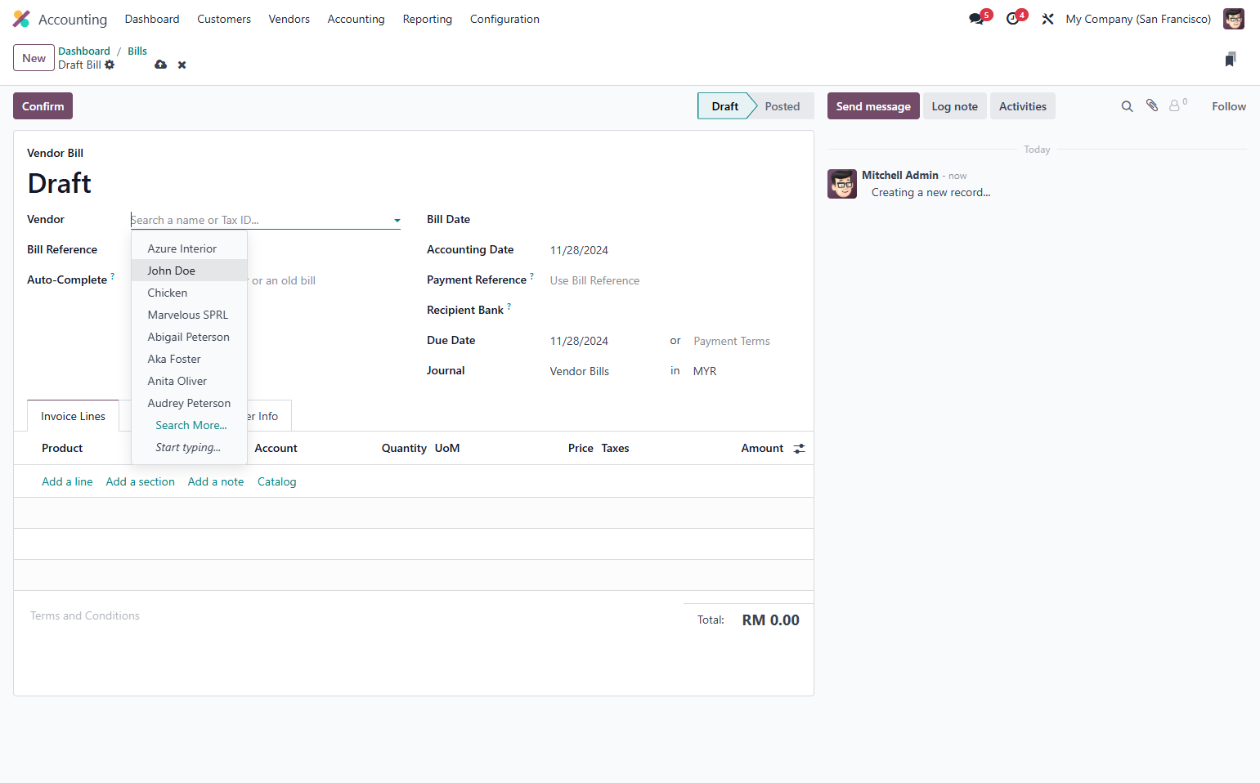Screen dimensions: 1260x783
Task: Open the Customers menu
Action: tap(224, 19)
